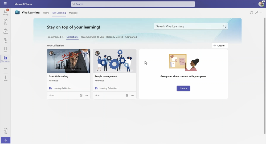Select the My Learning tab
Viewport: 266px width, 144px height.
(x=59, y=13)
